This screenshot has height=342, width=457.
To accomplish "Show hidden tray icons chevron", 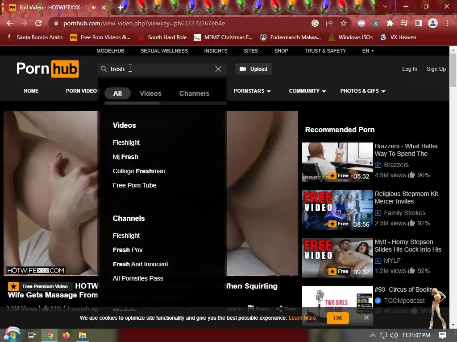I will pyautogui.click(x=372, y=335).
